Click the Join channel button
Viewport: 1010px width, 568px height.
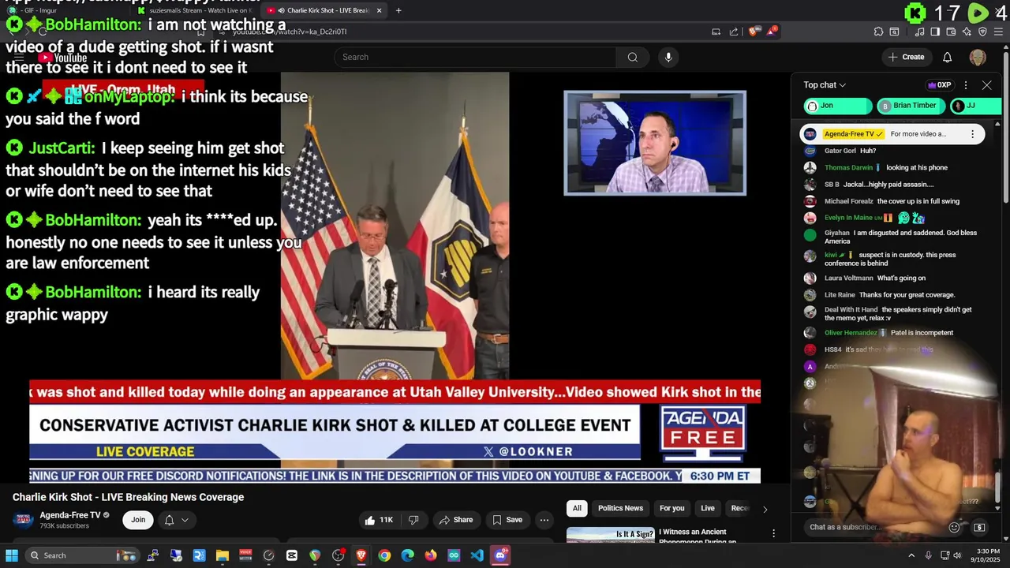pos(138,520)
